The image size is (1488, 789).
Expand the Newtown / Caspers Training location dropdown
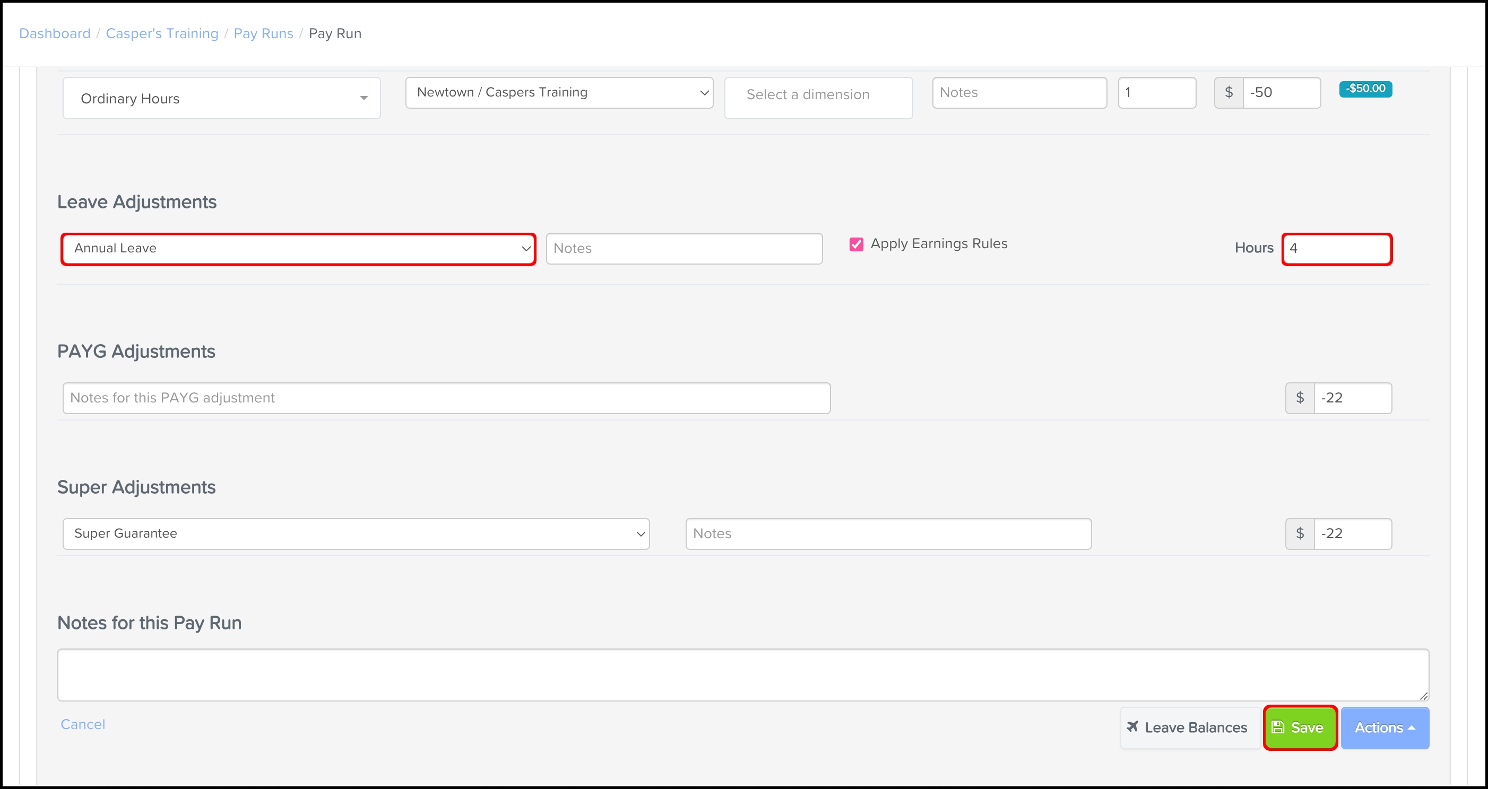(x=559, y=92)
